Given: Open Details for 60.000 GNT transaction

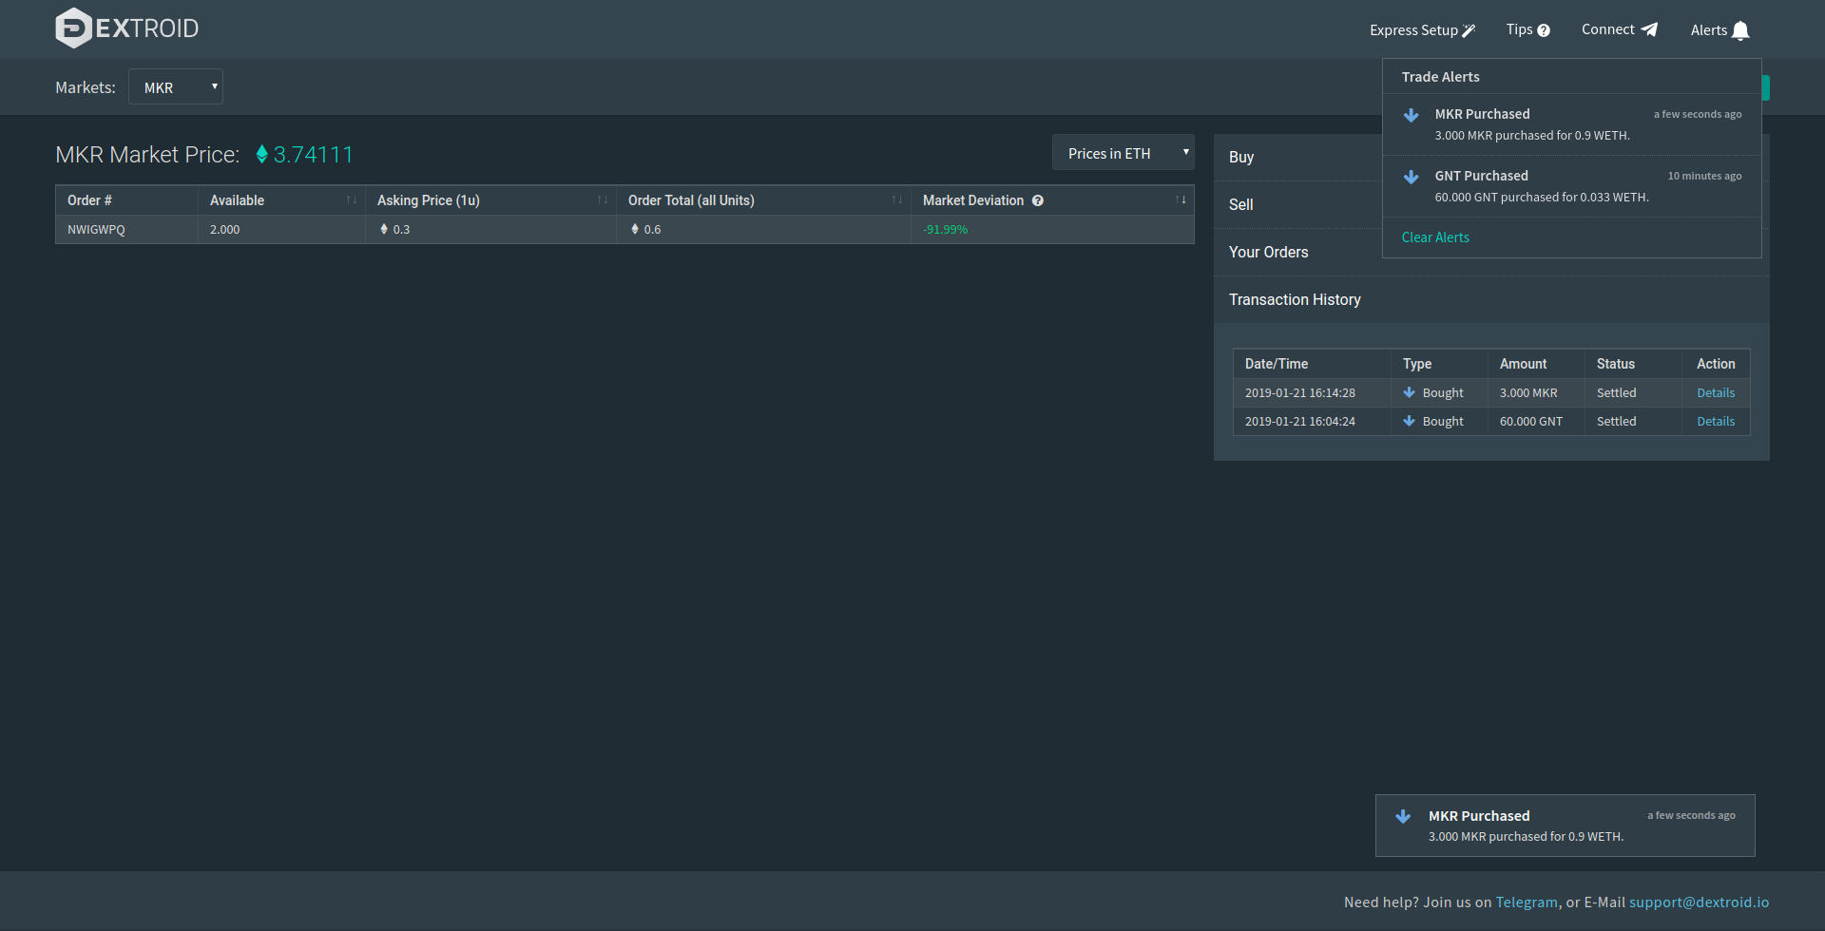Looking at the screenshot, I should pyautogui.click(x=1716, y=421).
